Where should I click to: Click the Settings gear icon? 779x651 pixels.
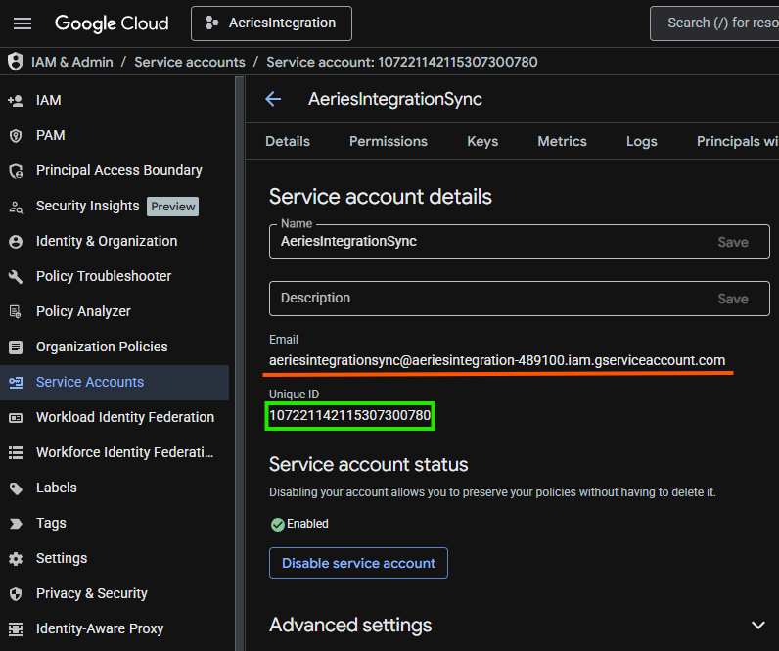[x=16, y=559]
